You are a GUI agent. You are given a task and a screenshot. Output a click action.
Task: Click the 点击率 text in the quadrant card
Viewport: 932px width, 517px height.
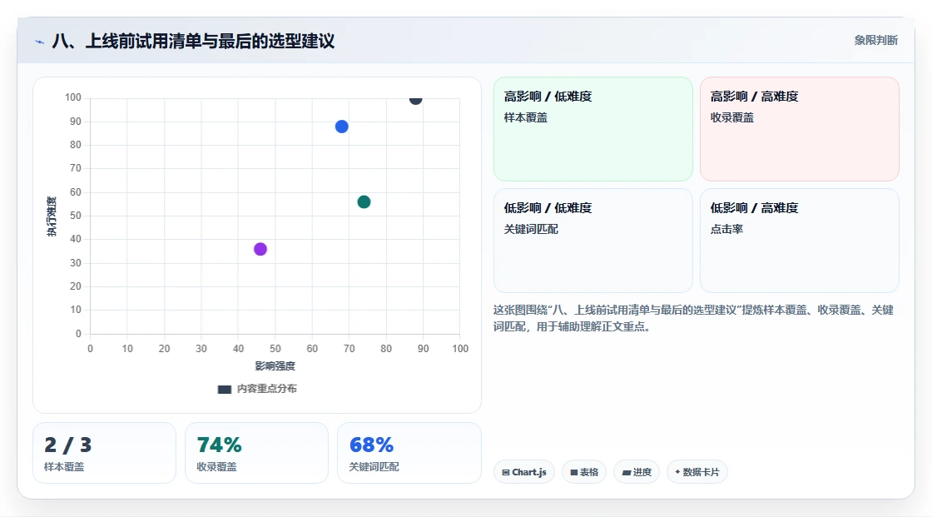(x=726, y=229)
